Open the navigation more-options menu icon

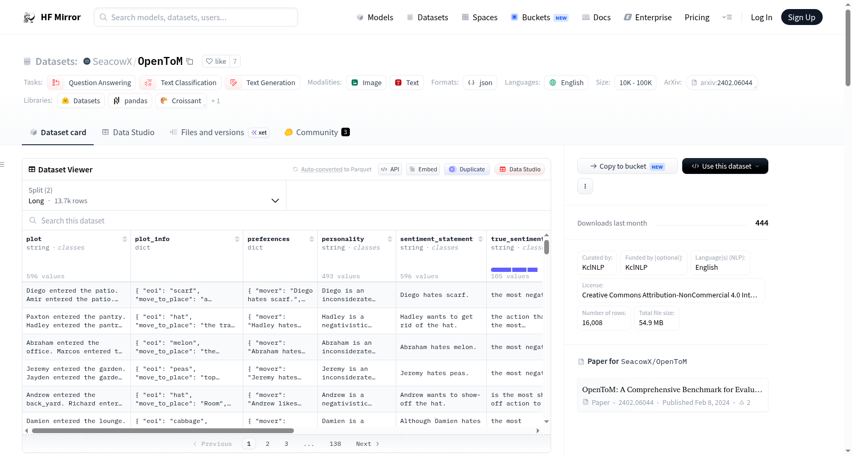point(727,18)
